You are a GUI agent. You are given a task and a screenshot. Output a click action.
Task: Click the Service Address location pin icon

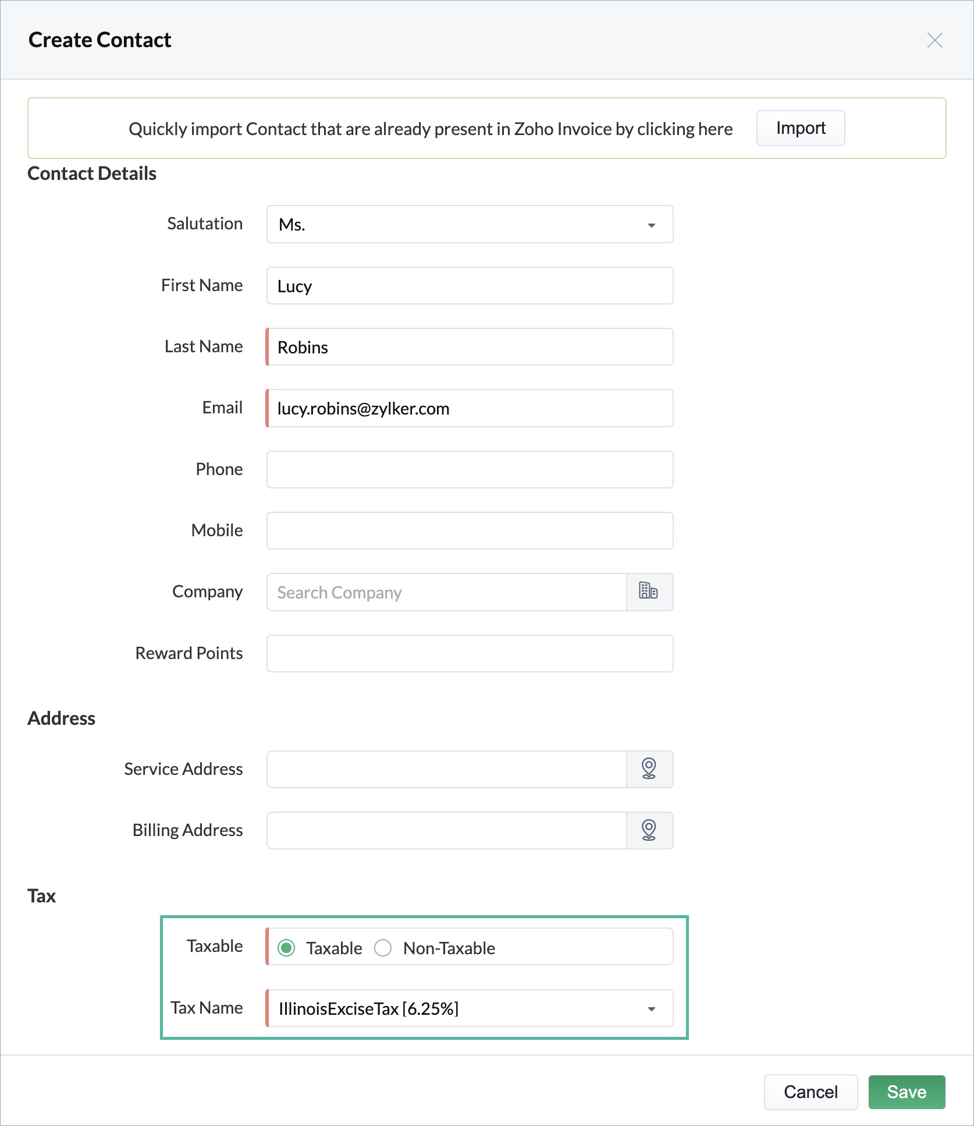649,769
